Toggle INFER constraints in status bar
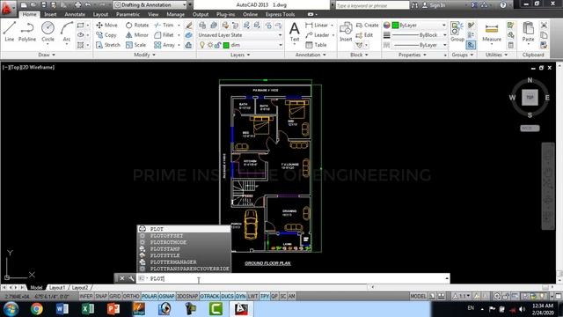This screenshot has height=317, width=563. coord(86,296)
